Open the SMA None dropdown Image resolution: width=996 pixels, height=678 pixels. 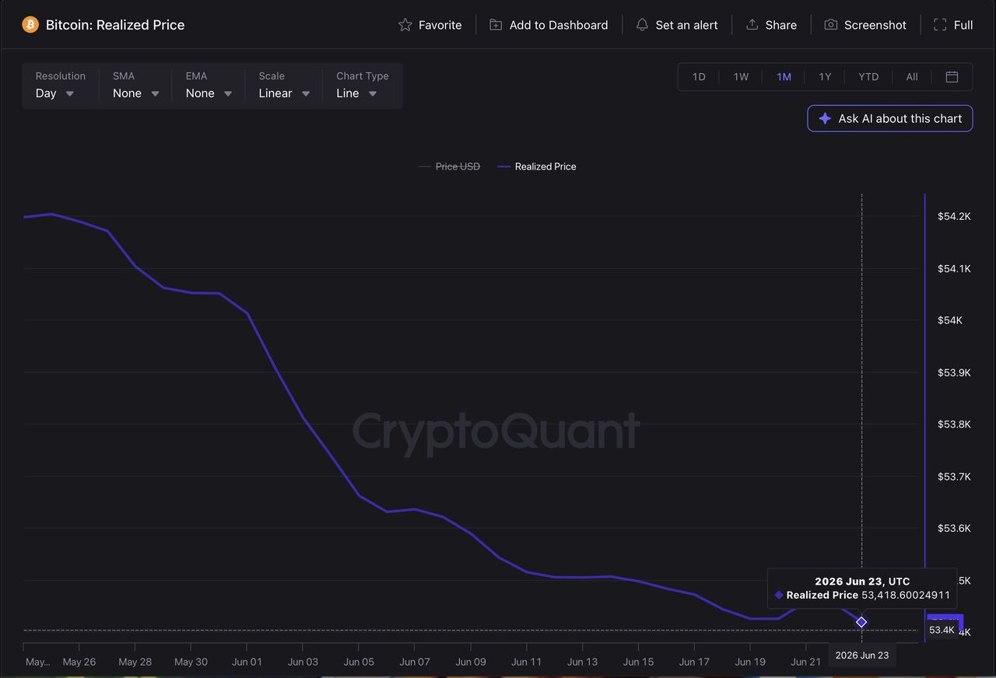coord(135,86)
